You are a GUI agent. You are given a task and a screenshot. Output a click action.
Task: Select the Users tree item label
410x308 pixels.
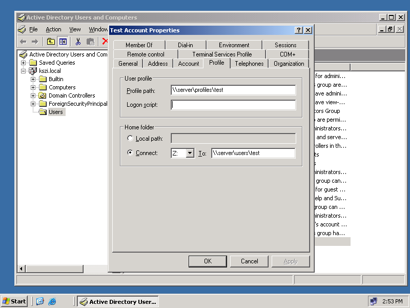click(x=56, y=112)
